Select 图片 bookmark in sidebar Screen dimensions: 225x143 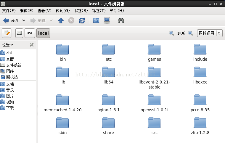click(x=18, y=96)
